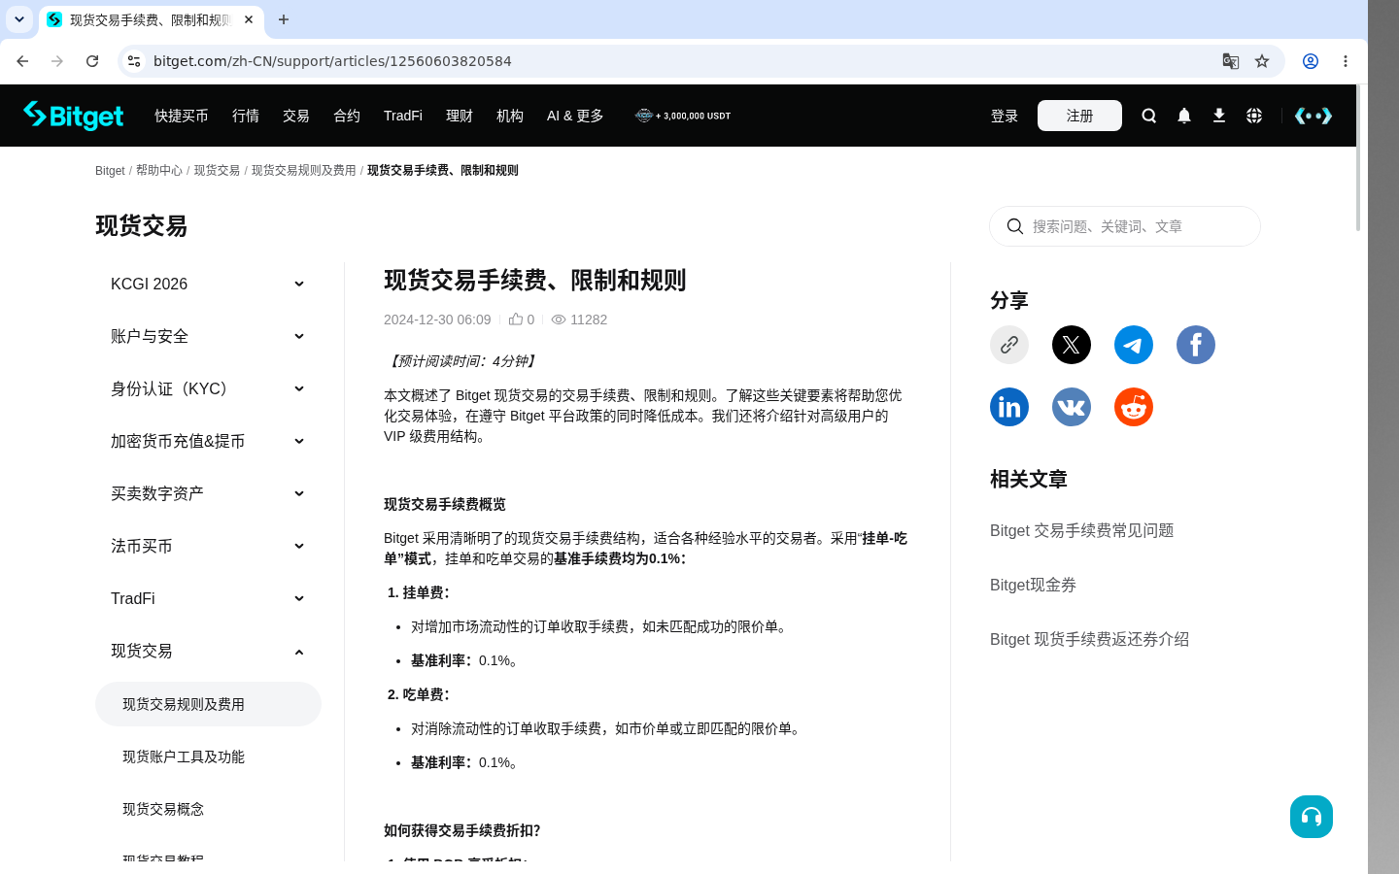
Task: Open 理财 navigation menu
Action: click(460, 116)
